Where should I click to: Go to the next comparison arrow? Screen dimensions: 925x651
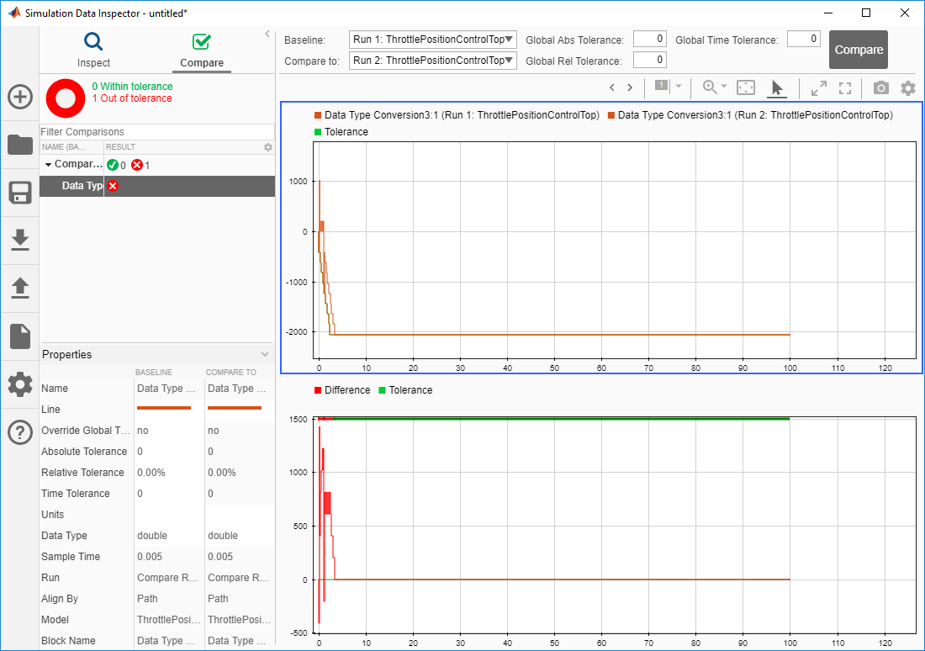[x=630, y=87]
